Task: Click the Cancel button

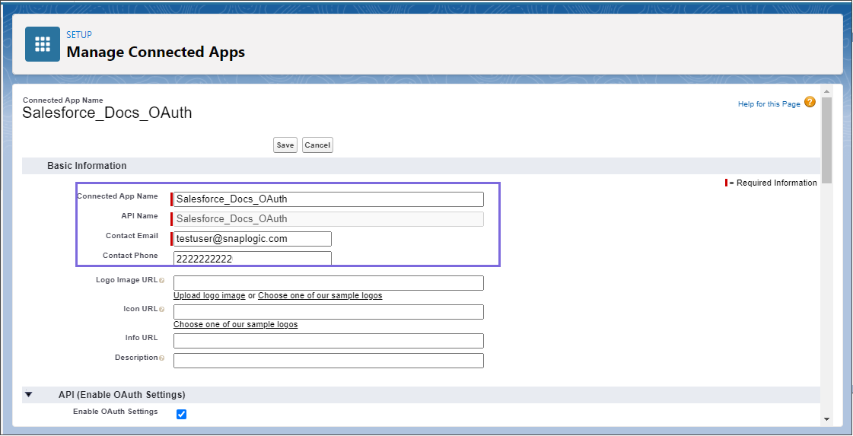Action: click(x=317, y=145)
